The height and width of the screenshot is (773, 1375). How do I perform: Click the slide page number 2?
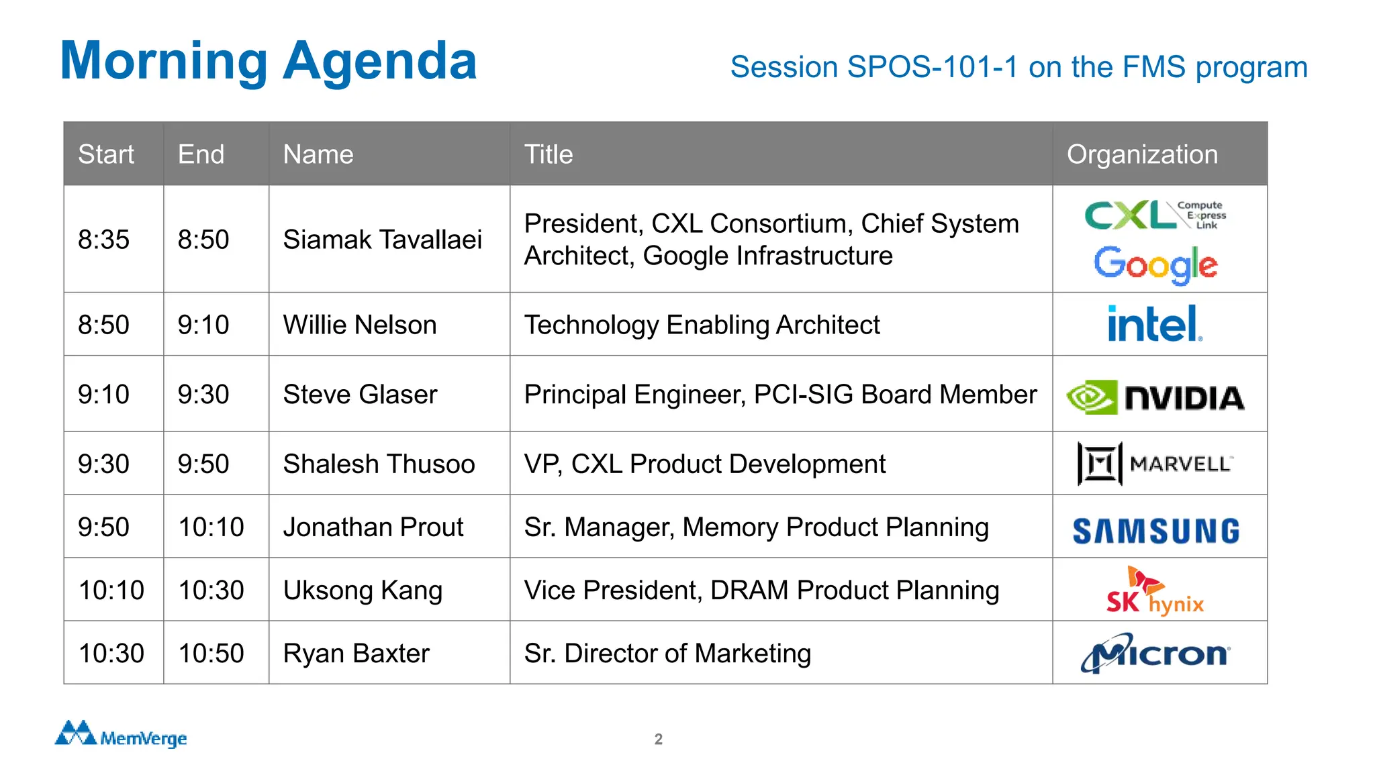pyautogui.click(x=659, y=739)
